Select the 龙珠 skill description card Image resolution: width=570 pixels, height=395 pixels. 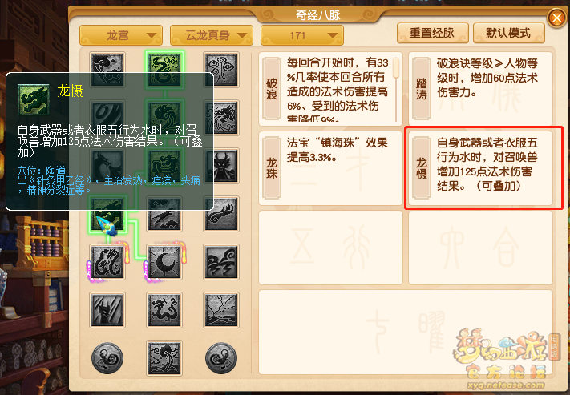pos(330,168)
